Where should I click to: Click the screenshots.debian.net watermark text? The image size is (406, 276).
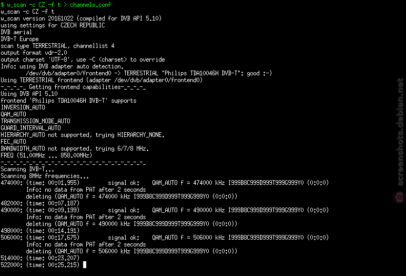400,132
